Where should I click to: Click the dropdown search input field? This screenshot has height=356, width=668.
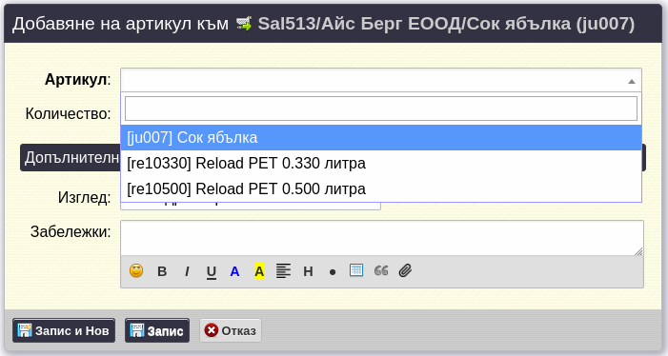click(381, 109)
